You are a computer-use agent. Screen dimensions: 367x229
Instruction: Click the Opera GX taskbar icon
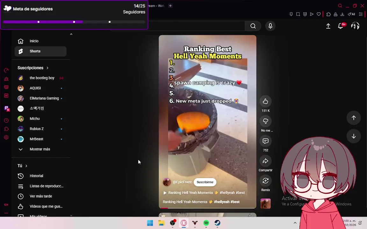[184, 223]
